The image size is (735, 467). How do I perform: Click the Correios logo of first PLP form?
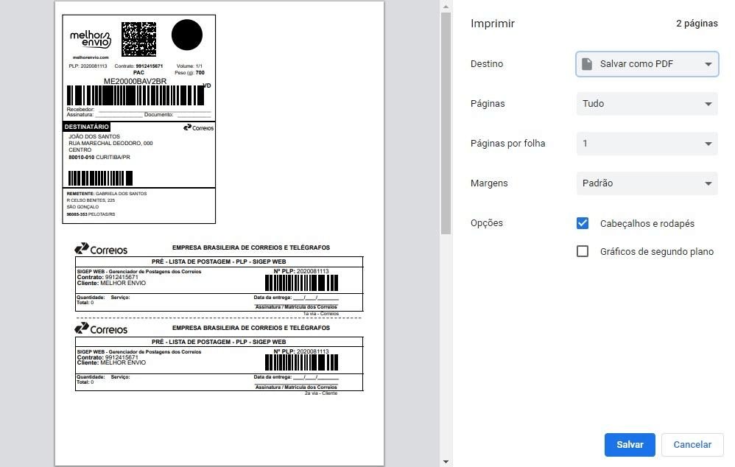coord(101,249)
